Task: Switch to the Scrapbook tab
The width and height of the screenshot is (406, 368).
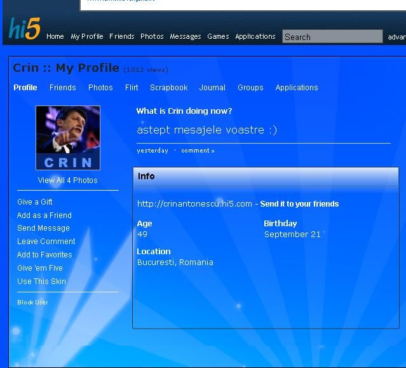Action: [168, 88]
